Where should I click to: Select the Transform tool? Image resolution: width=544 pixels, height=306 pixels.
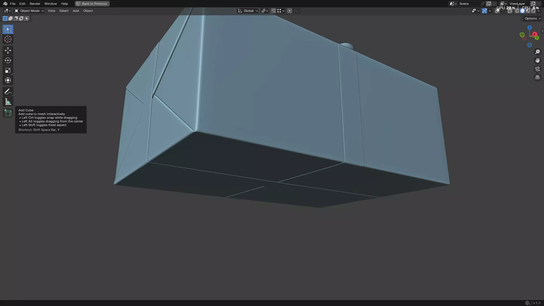point(8,80)
